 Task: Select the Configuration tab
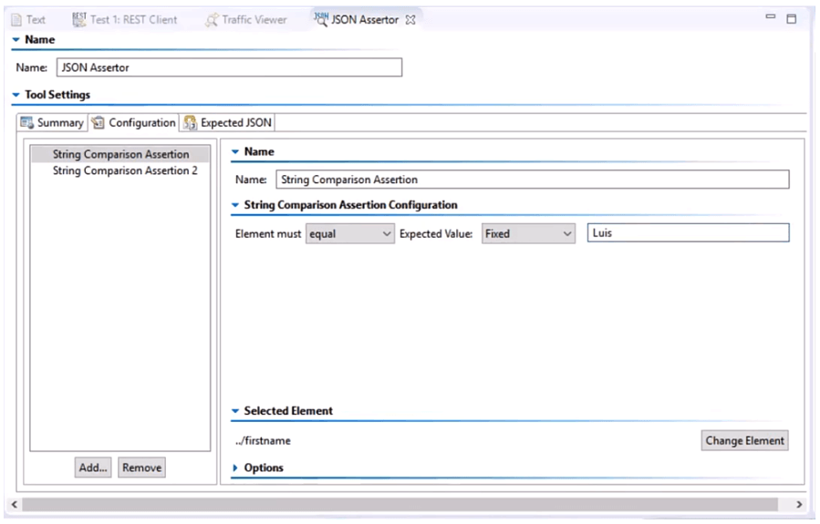click(133, 123)
